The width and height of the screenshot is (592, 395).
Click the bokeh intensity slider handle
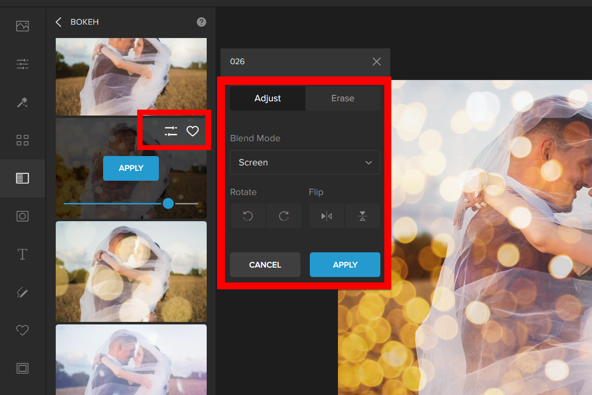coord(168,203)
